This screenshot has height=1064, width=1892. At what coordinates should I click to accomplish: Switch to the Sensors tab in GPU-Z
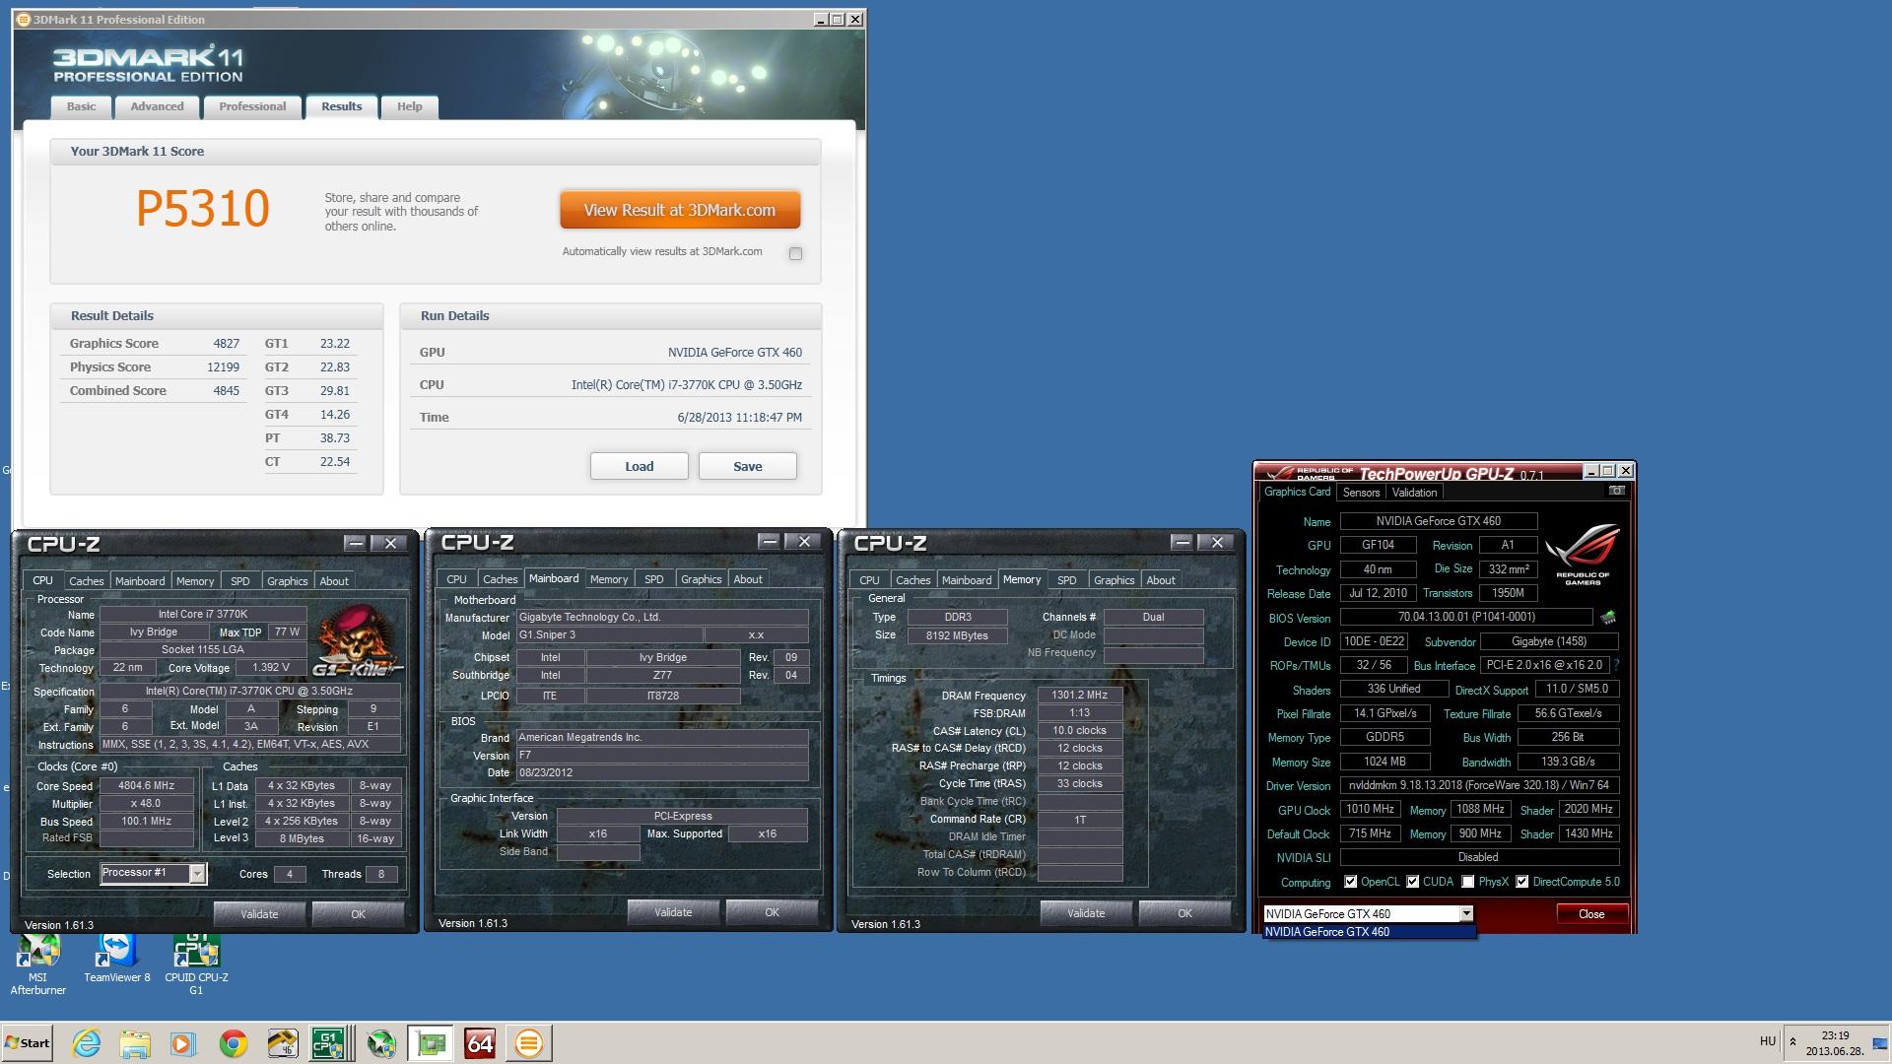click(1361, 493)
